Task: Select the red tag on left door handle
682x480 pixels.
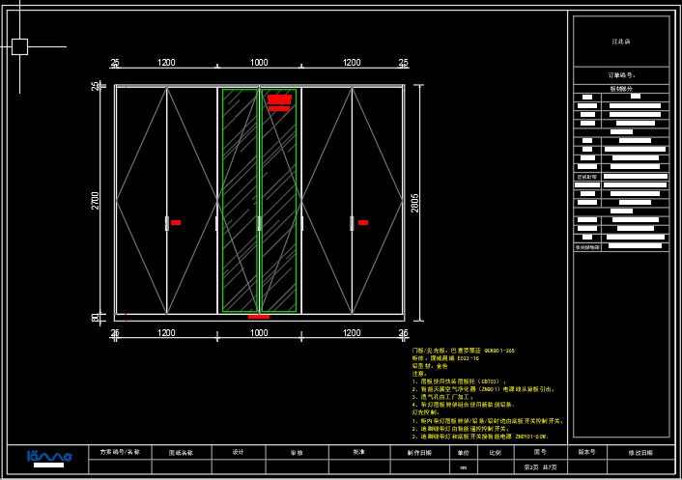Action: click(x=176, y=223)
